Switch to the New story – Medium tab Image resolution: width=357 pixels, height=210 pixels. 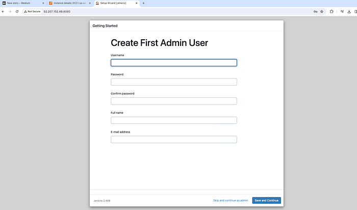coord(21,3)
